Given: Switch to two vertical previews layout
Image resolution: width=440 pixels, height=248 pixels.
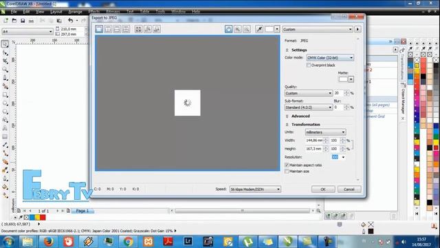Looking at the screenshot, I should (x=108, y=29).
